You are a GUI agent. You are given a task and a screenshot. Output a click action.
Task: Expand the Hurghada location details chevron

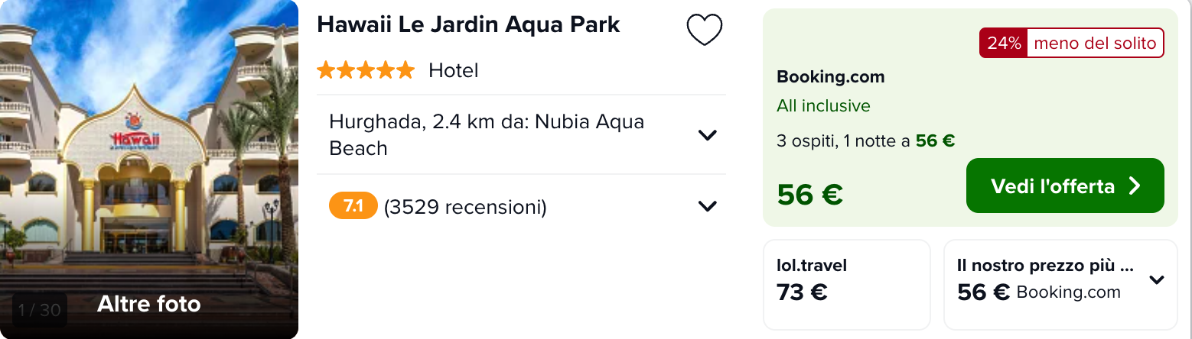click(x=708, y=135)
